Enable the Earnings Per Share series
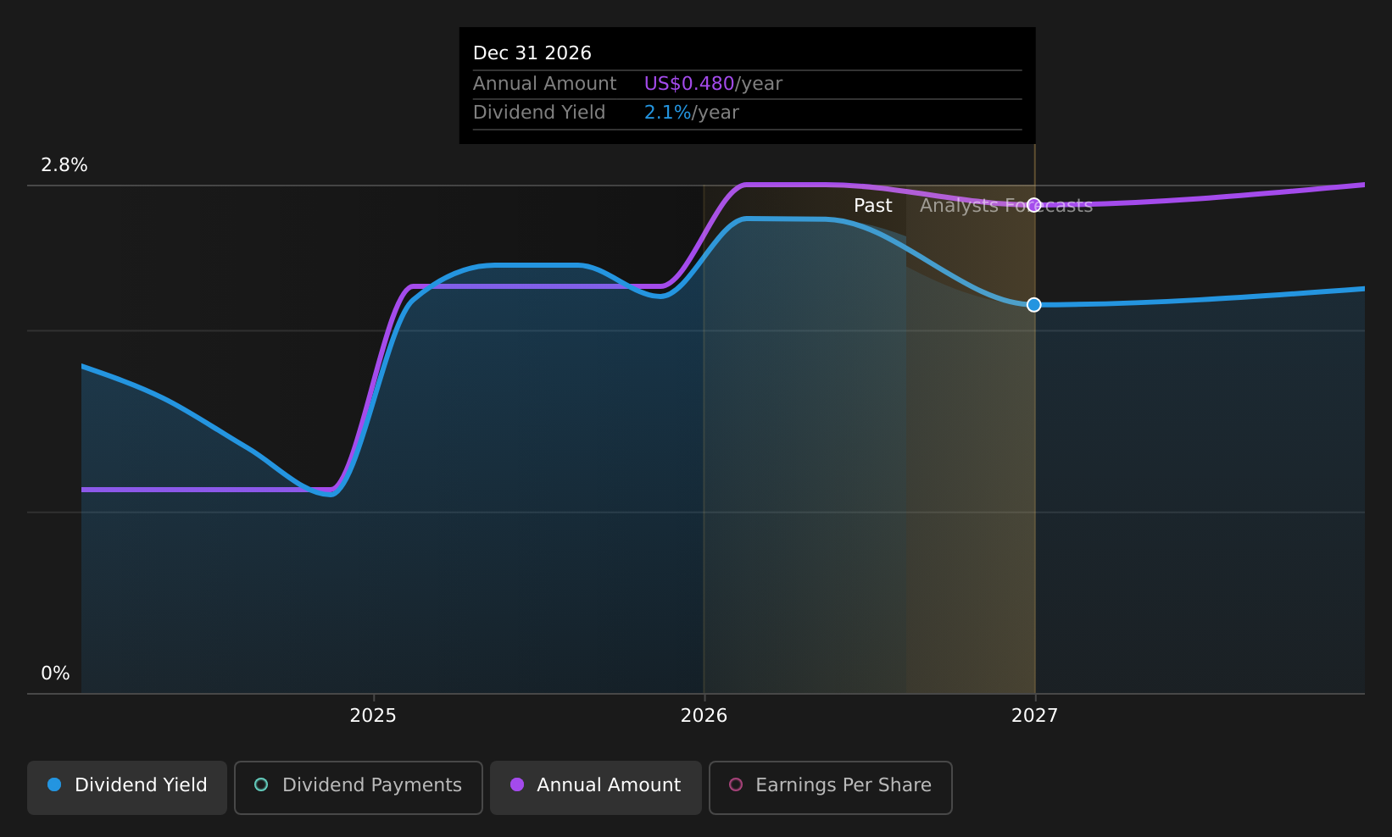Image resolution: width=1392 pixels, height=837 pixels. click(831, 788)
